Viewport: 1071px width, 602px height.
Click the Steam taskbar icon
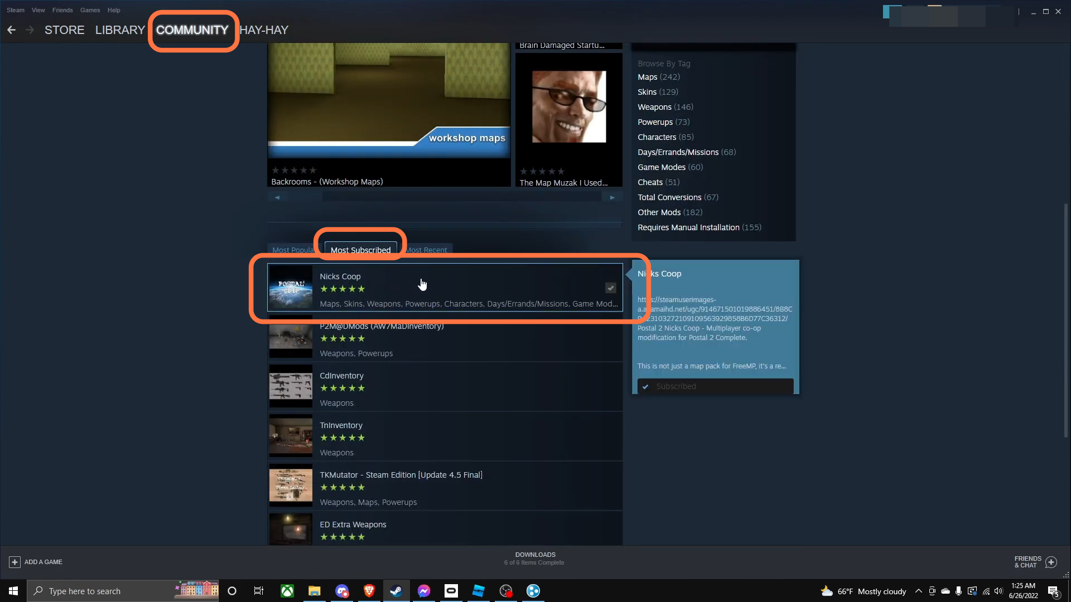[x=396, y=591]
